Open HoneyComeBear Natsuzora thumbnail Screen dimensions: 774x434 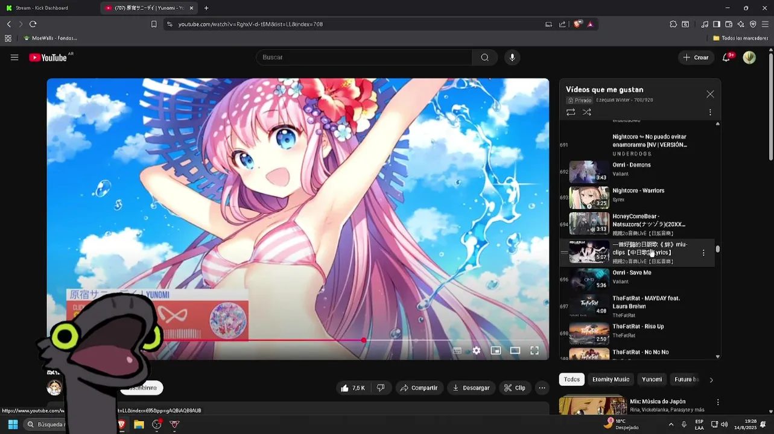pyautogui.click(x=589, y=224)
